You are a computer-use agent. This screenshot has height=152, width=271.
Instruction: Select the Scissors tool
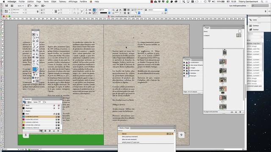(34, 54)
